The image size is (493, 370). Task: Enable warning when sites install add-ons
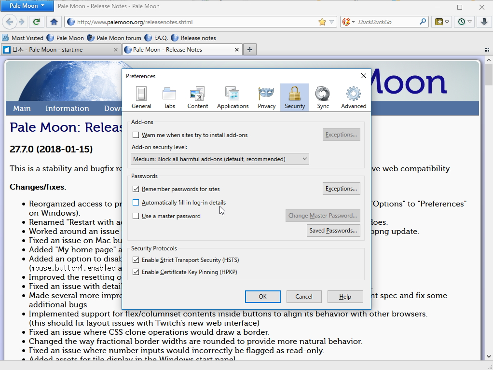136,135
